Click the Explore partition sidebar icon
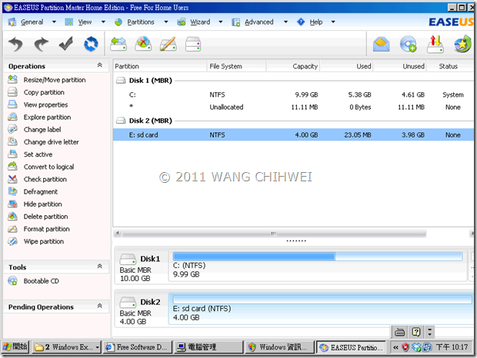 pos(12,117)
